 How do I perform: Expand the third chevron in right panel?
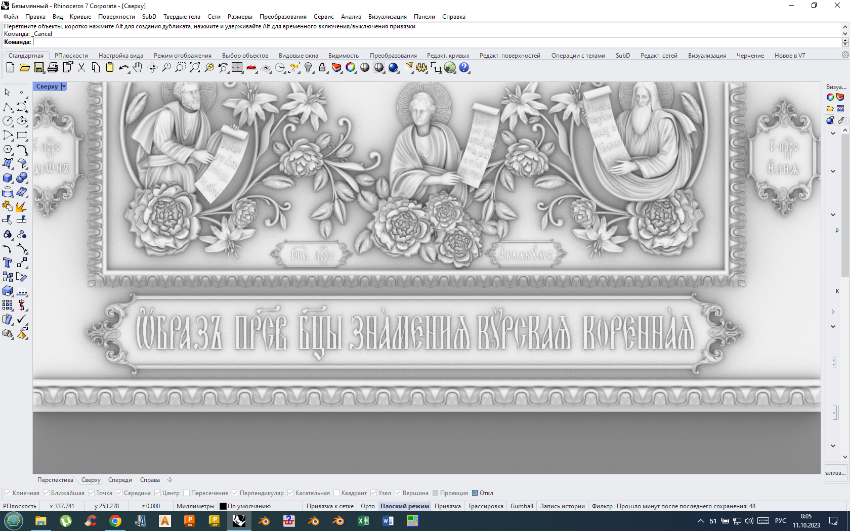pos(833,215)
